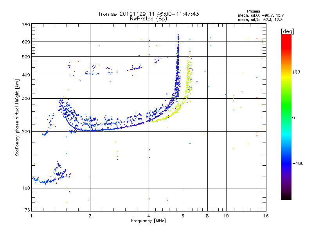Image resolution: width=313 pixels, height=235 pixels.
Task: Click the x-axis tick label '8'
Action: pos(207,216)
